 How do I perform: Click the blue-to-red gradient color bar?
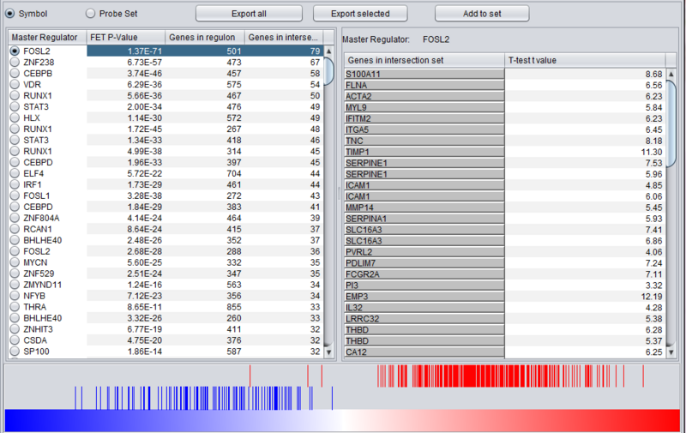[x=342, y=420]
